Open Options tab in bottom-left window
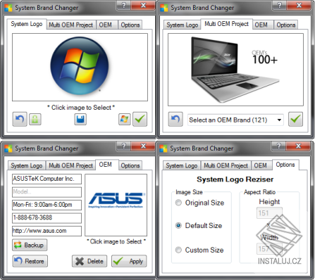 (130, 165)
